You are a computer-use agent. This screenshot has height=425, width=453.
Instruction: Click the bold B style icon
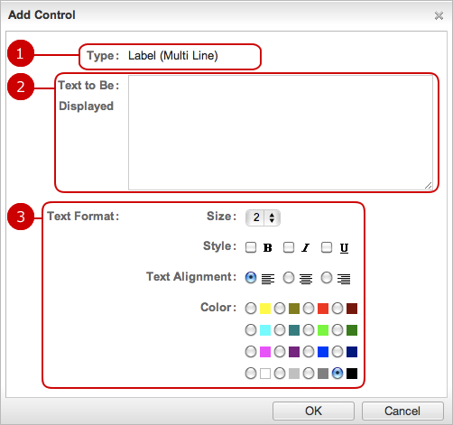(267, 248)
